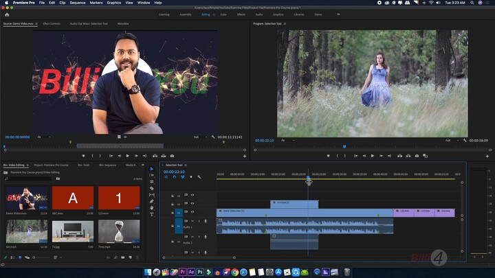
Task: Click timeline timecode 00:00:22:10 field
Action: [174, 172]
